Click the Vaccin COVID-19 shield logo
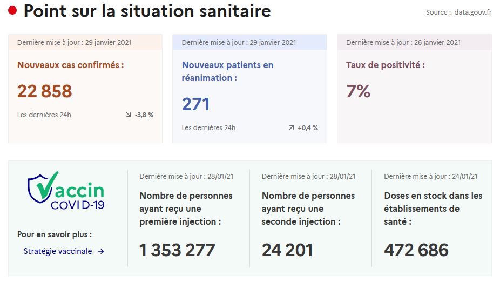This screenshot has width=500, height=282. pyautogui.click(x=66, y=191)
